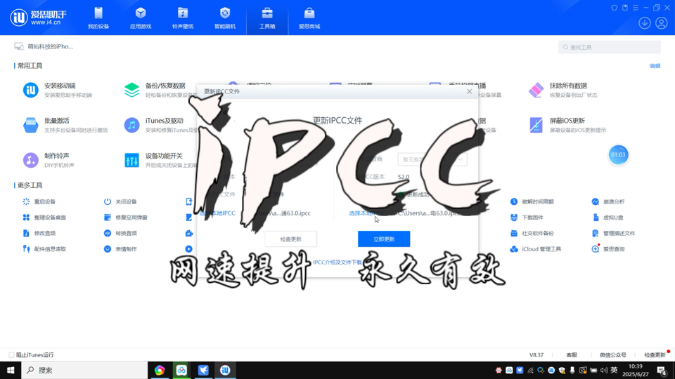Open the 修改音频 tool
The height and width of the screenshot is (379, 675).
(39, 233)
